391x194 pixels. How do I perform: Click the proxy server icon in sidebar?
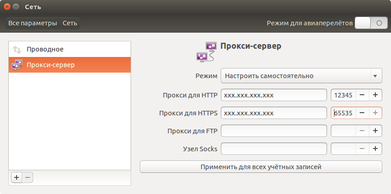[x=17, y=65]
